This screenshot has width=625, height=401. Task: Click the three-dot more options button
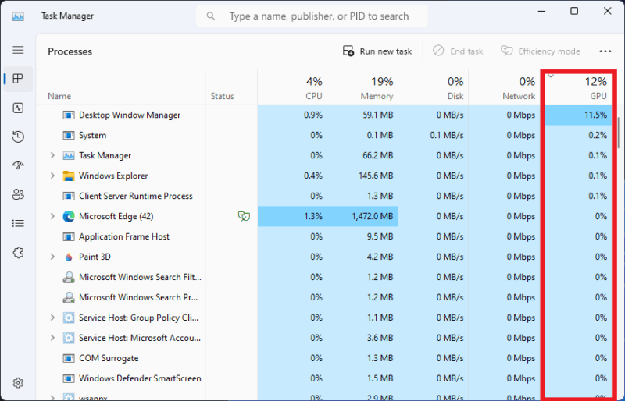click(x=605, y=51)
